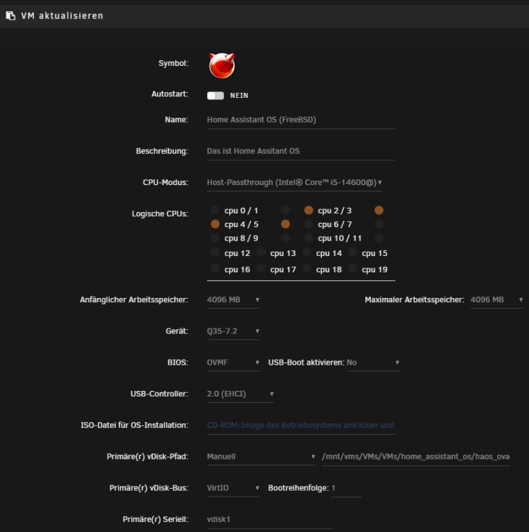This screenshot has width=529, height=532.
Task: Open the BIOS OVMF dropdown
Action: [233, 362]
